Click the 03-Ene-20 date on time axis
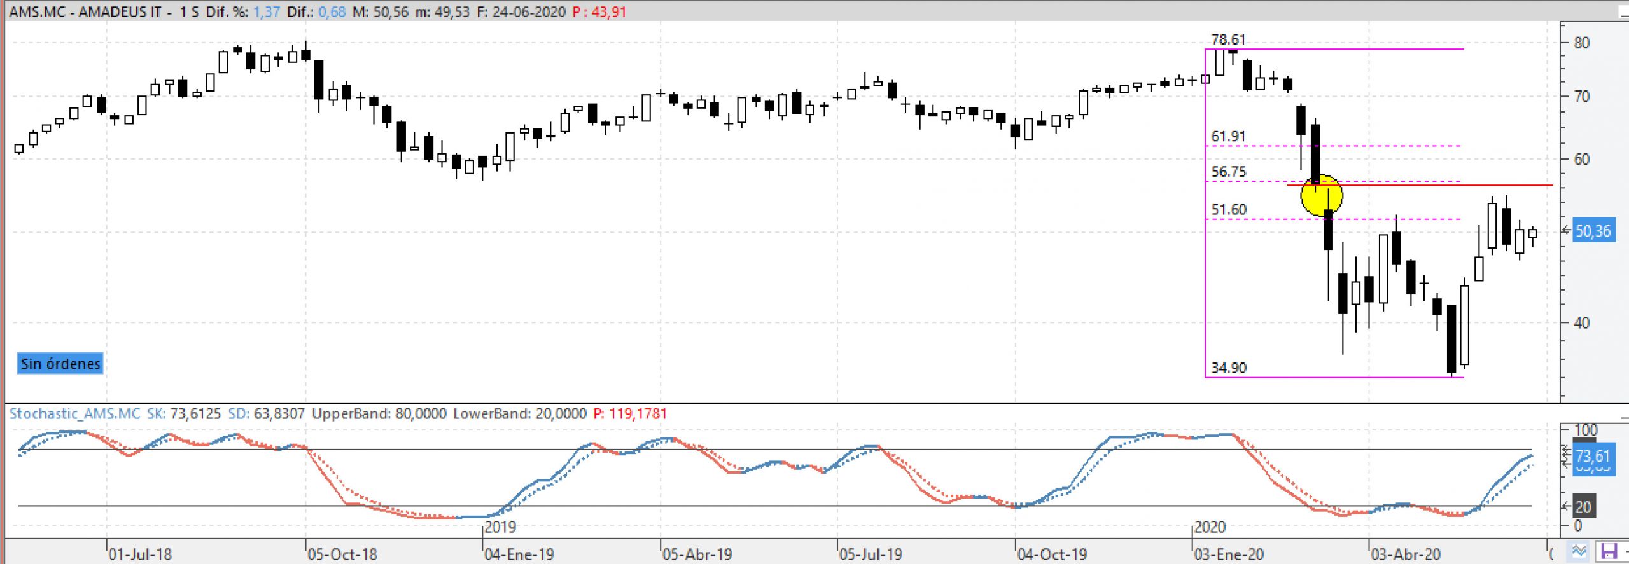Viewport: 1629px width, 564px height. [x=1228, y=554]
